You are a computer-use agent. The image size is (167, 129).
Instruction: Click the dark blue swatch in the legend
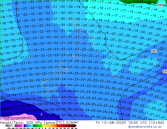(25, 126)
